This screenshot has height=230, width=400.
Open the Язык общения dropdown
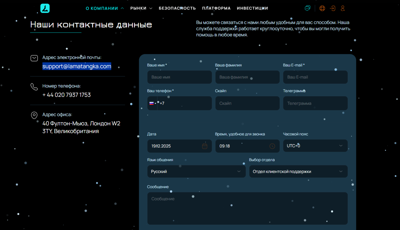point(196,172)
